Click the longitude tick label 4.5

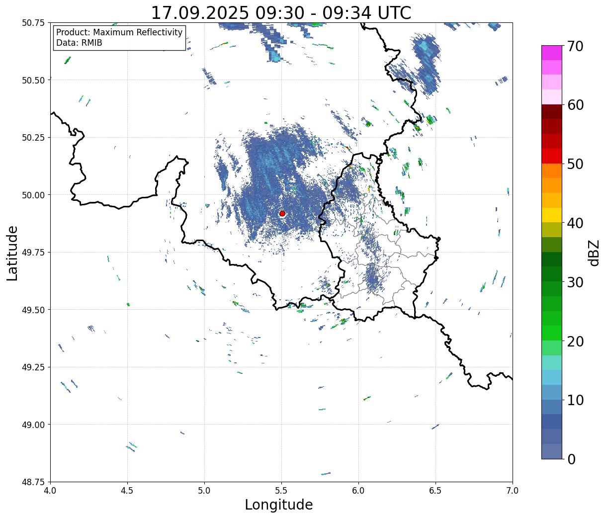click(x=127, y=491)
